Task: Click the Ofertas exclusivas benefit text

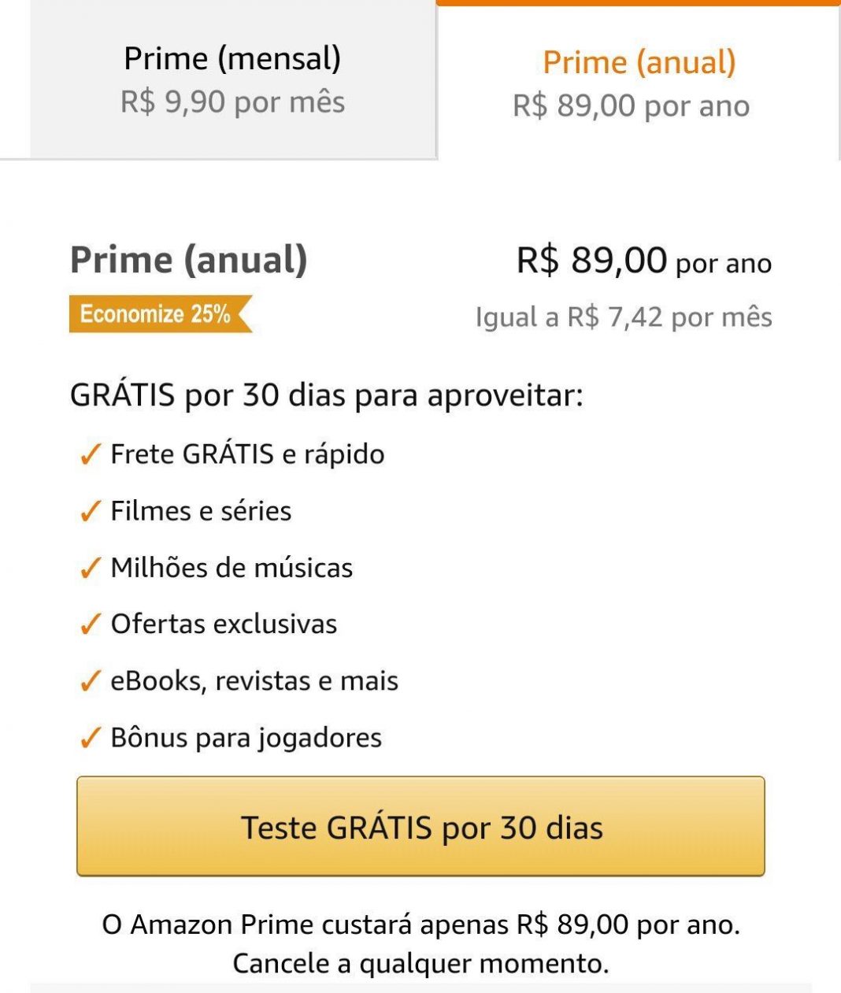Action: [x=224, y=624]
